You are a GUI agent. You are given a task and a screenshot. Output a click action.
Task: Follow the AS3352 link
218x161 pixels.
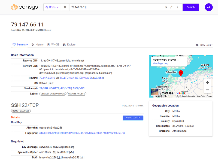click(x=98, y=78)
